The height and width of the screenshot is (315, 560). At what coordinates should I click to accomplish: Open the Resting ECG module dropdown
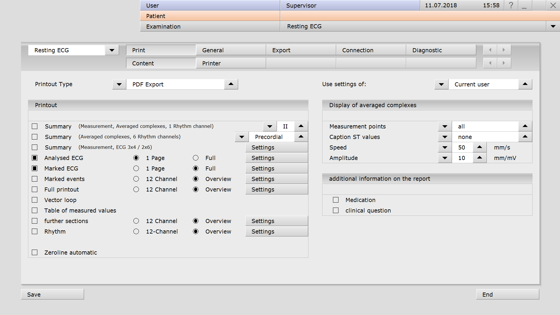pyautogui.click(x=112, y=50)
